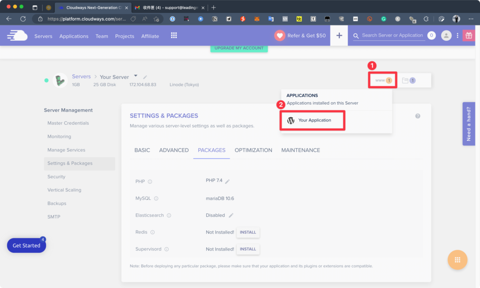Click Refer & Get $50 link
Screen dimensions: 480x288
pyautogui.click(x=307, y=36)
